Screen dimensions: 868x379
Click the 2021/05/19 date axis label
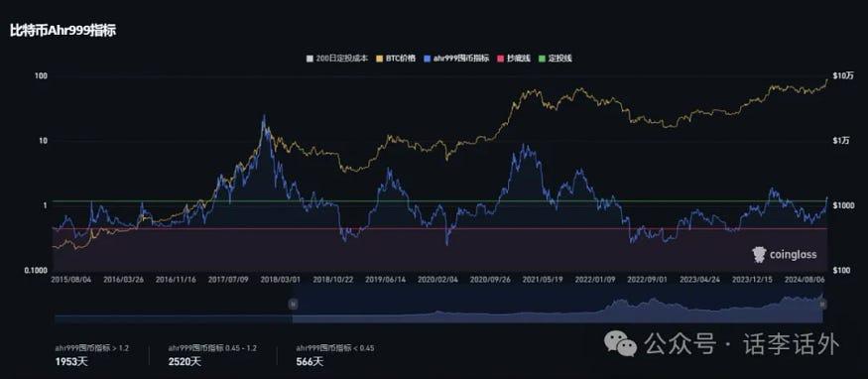[543, 280]
